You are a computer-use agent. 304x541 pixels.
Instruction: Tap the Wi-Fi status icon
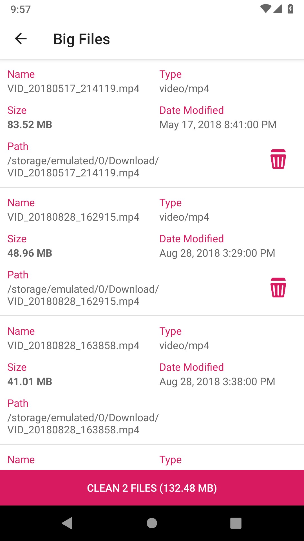point(265,9)
